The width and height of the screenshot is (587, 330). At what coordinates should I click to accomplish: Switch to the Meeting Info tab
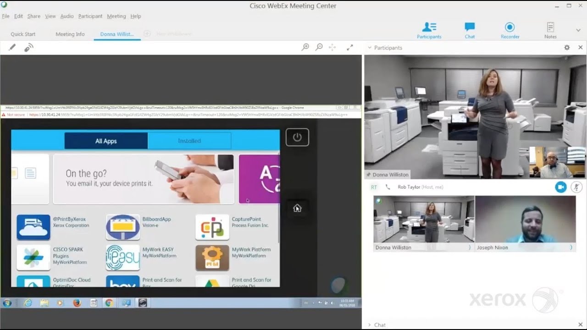[x=70, y=34]
